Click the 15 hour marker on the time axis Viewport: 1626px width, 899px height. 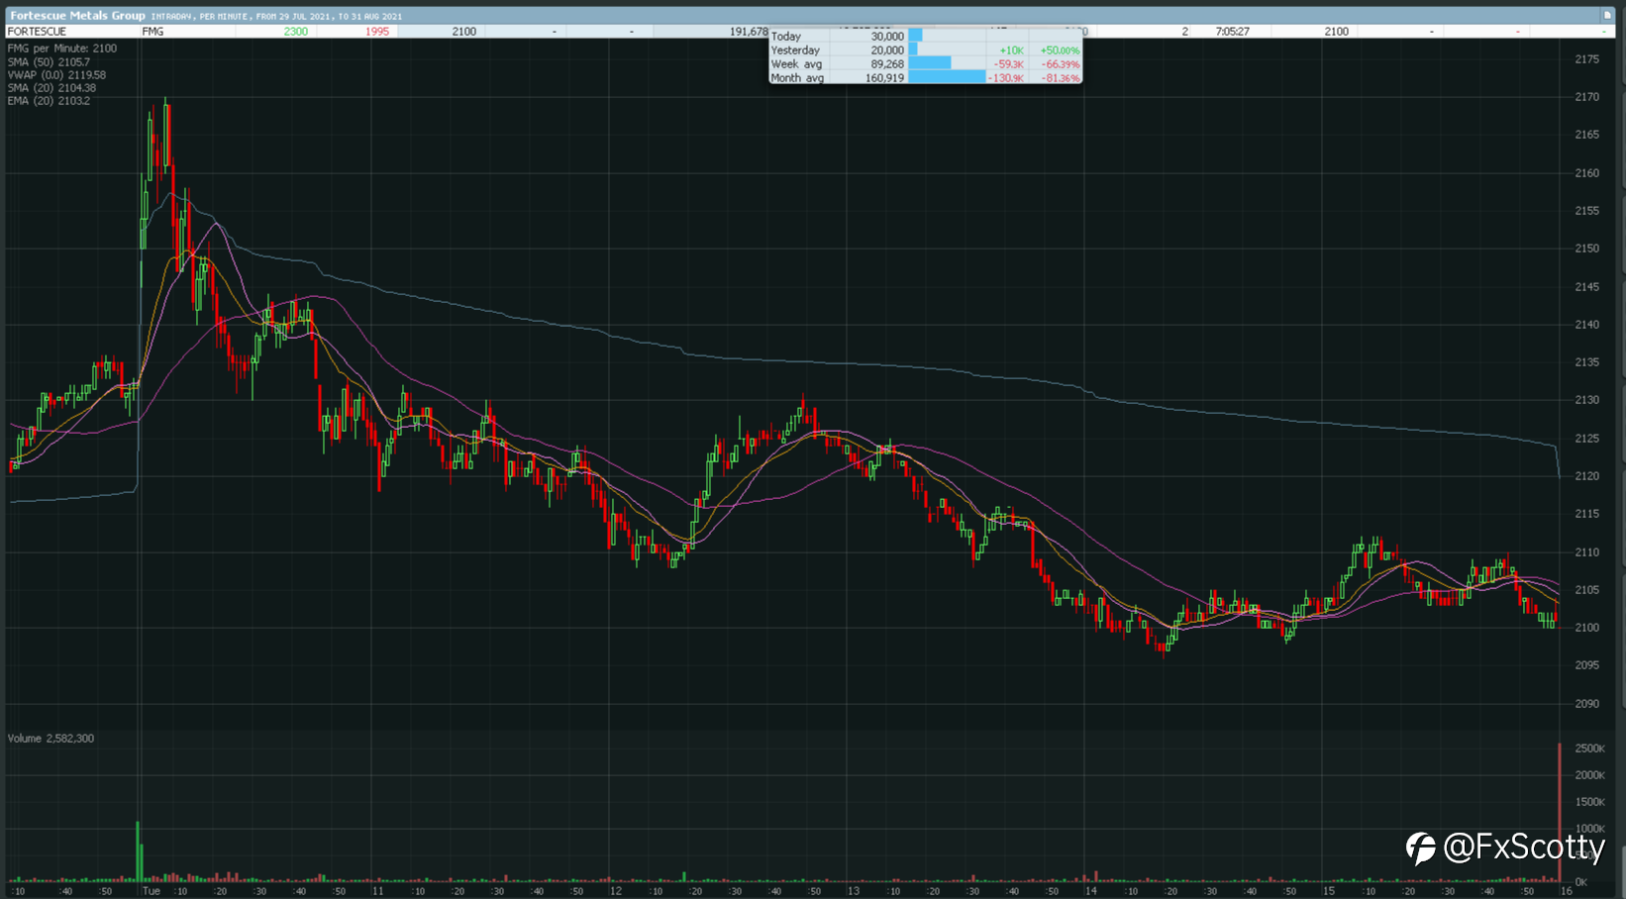1328,891
